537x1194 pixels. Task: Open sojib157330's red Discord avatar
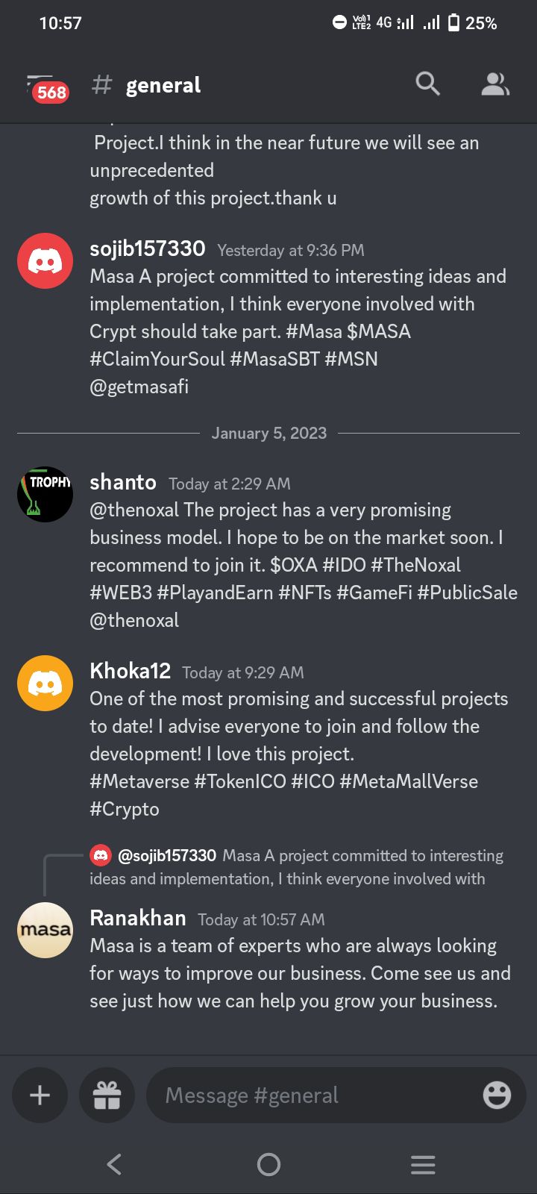coord(45,260)
